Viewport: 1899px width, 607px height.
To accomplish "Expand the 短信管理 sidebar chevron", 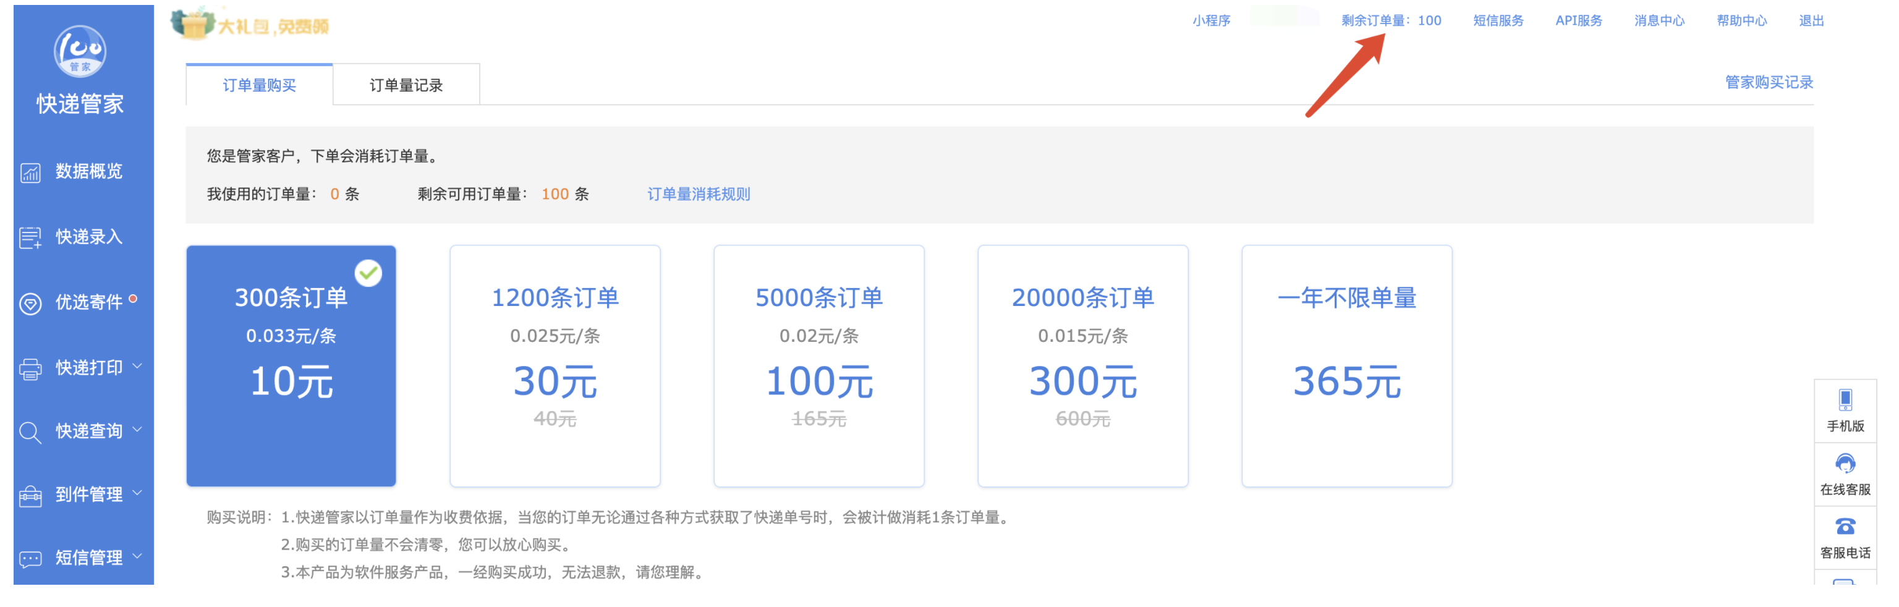I will tap(137, 556).
